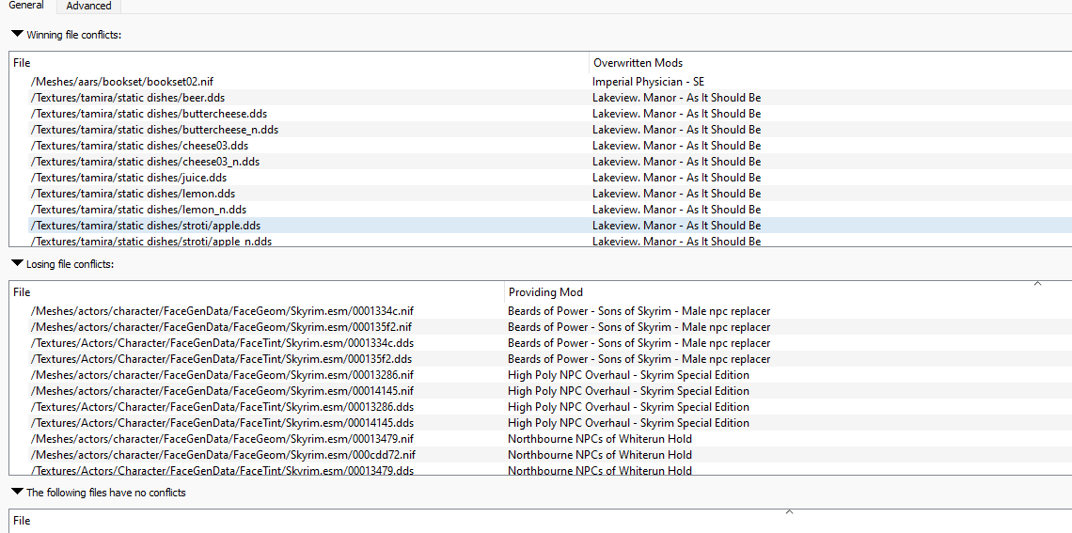Select FaceGeom 000135f2.nif losing file
Screen dimensions: 1072x533
pos(221,326)
